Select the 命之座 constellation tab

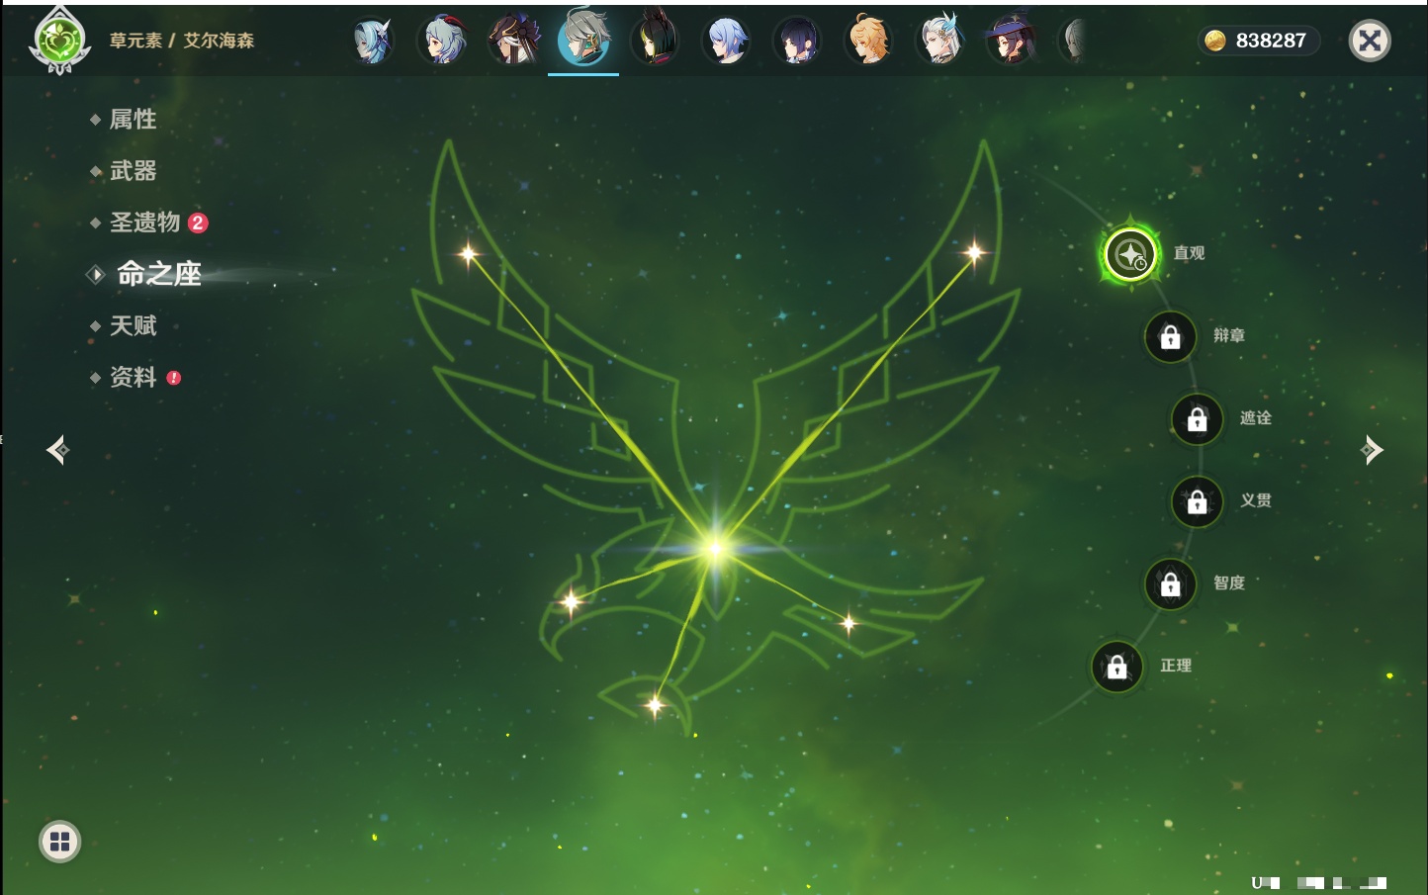(x=158, y=274)
